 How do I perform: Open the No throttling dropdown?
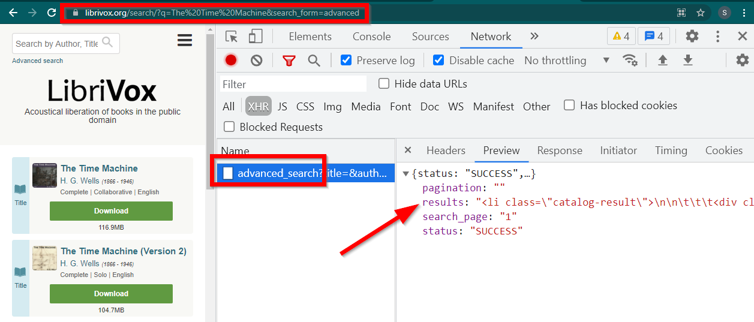click(x=567, y=61)
